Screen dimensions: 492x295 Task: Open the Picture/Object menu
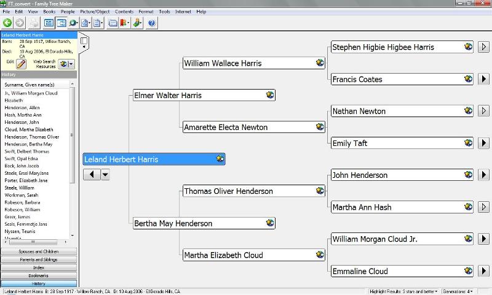tap(95, 12)
